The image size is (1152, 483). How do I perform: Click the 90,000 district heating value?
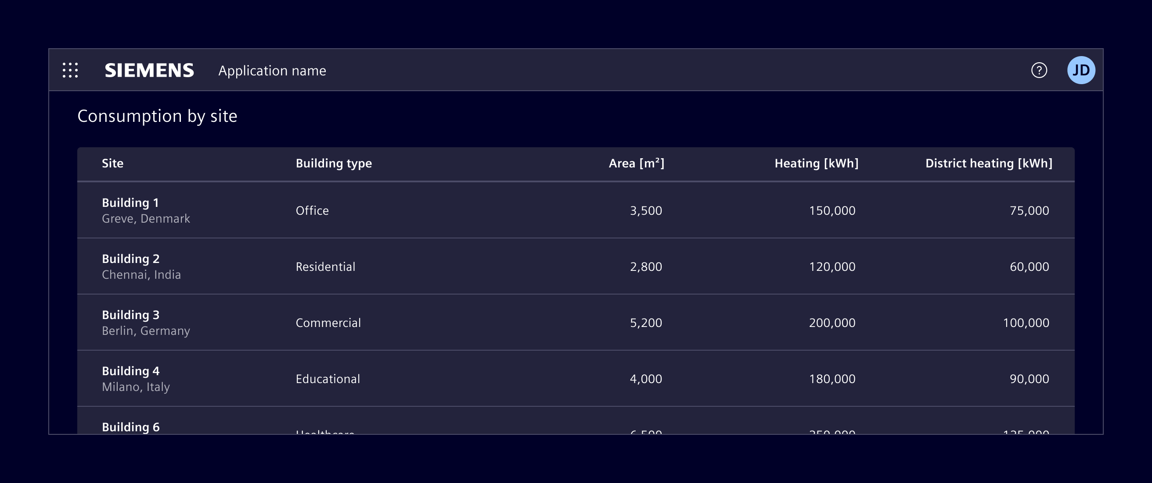click(x=1029, y=379)
